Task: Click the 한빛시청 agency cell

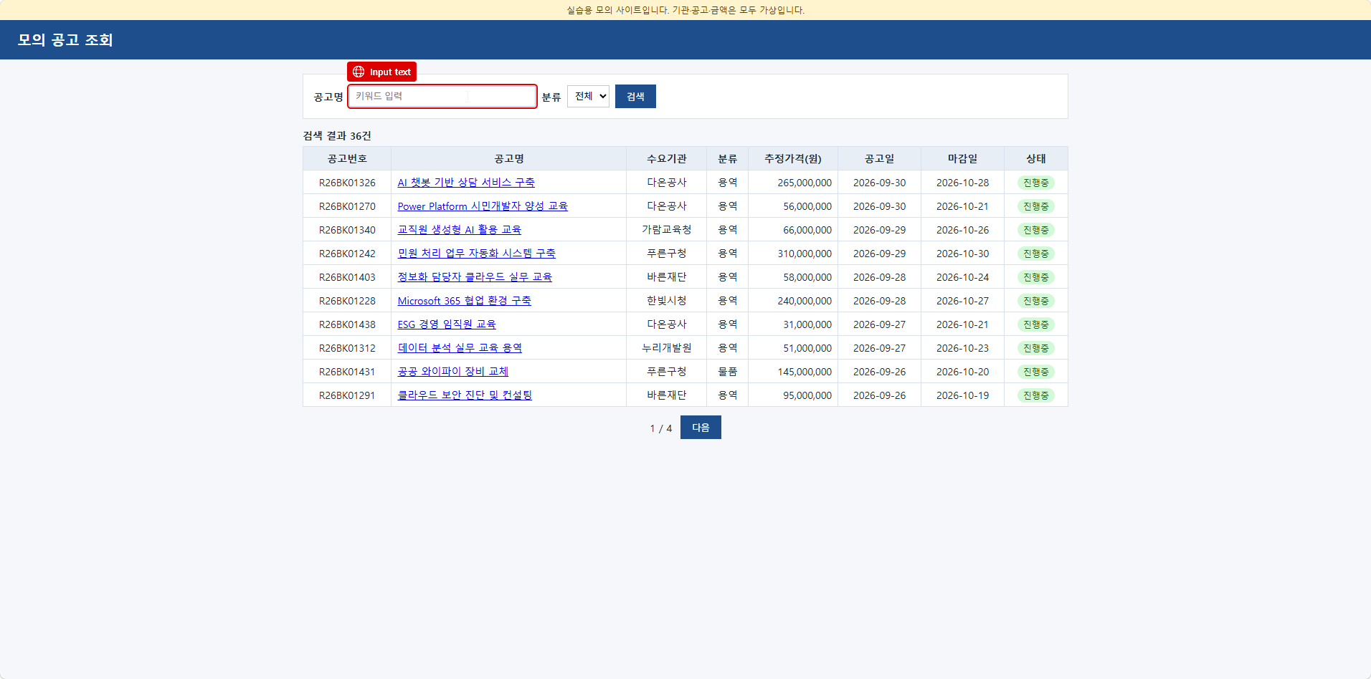Action: coord(667,301)
